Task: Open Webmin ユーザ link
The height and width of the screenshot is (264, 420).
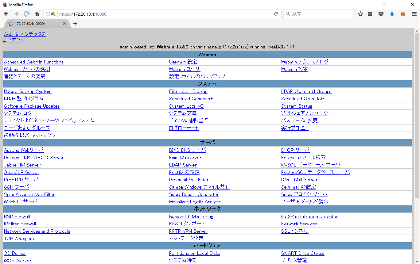Action: click(x=185, y=69)
